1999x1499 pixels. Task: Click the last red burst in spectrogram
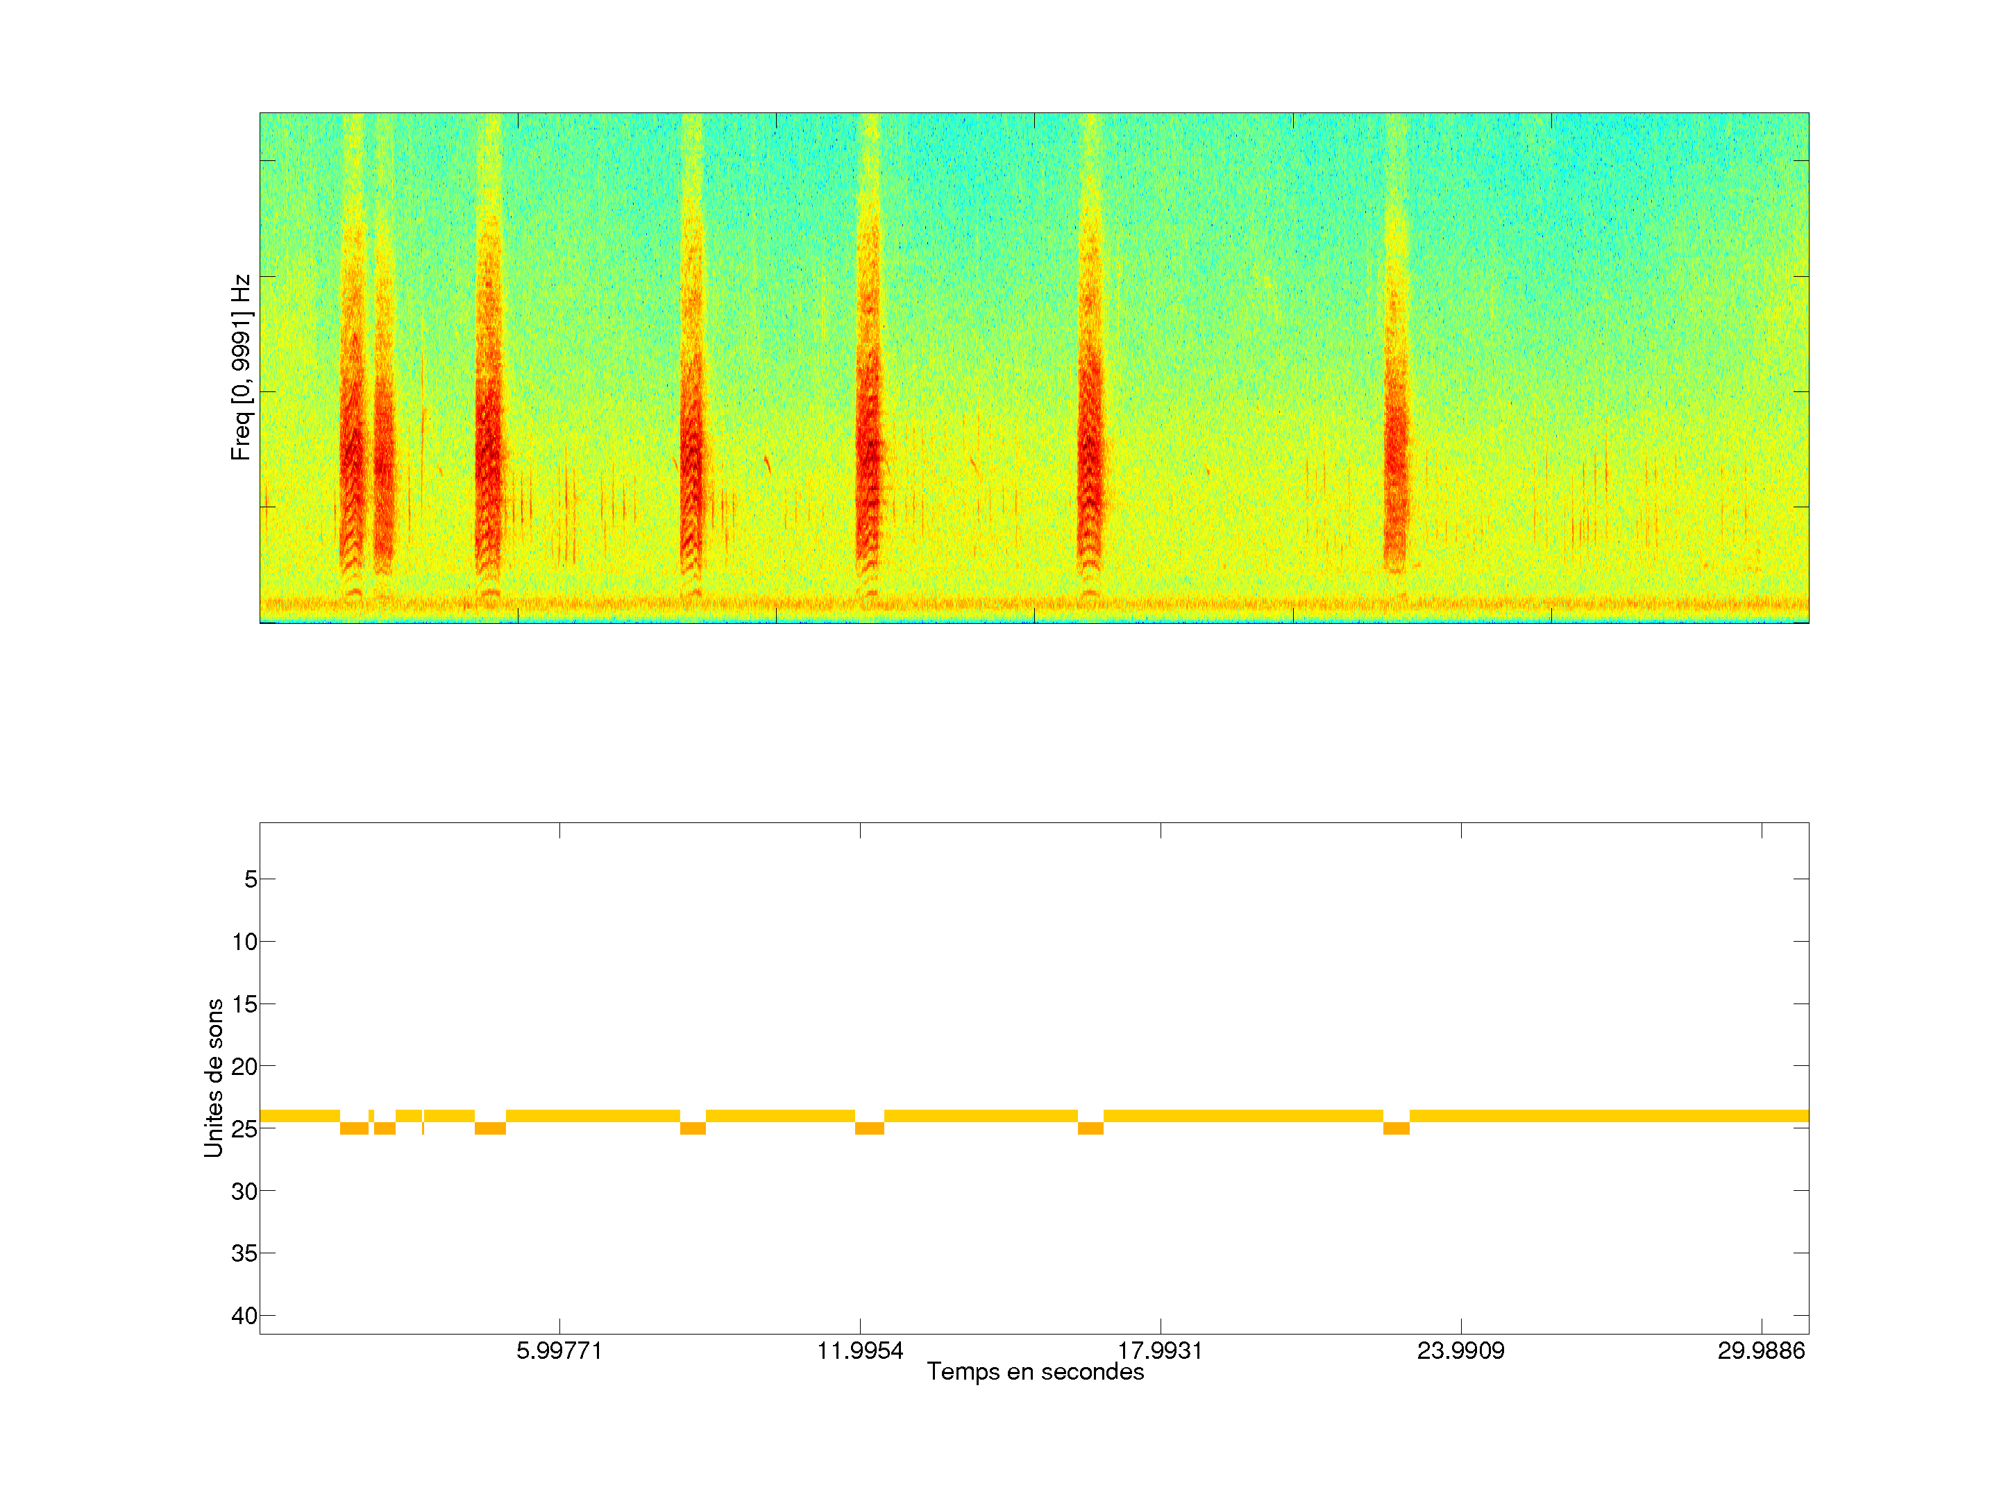[x=1397, y=452]
